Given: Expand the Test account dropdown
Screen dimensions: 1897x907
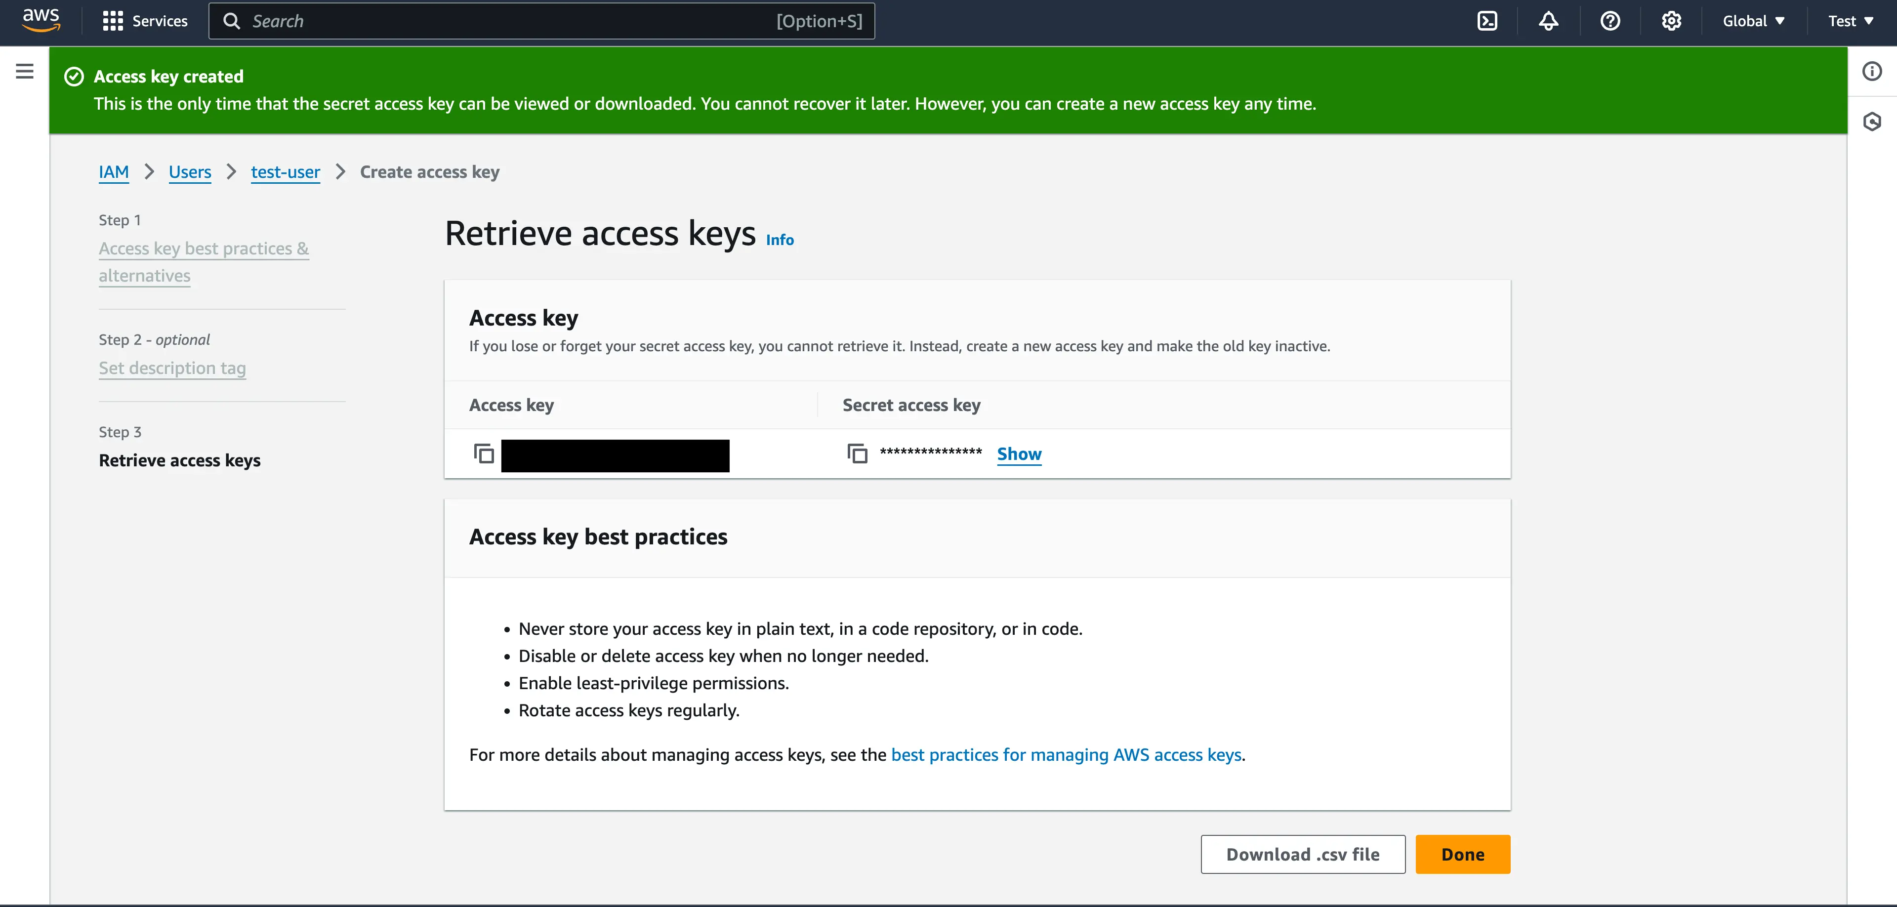Looking at the screenshot, I should [x=1850, y=21].
